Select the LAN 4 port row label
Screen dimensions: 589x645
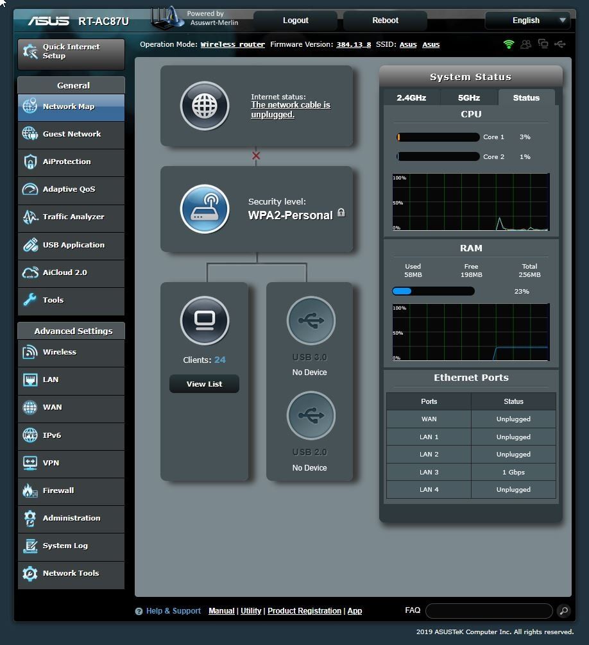[x=429, y=489]
